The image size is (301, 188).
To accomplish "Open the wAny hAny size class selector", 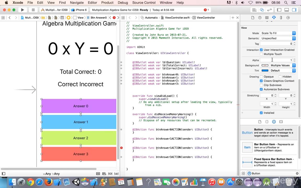I will 51,174.
